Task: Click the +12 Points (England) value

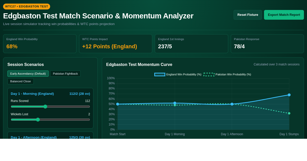Action: click(x=109, y=47)
